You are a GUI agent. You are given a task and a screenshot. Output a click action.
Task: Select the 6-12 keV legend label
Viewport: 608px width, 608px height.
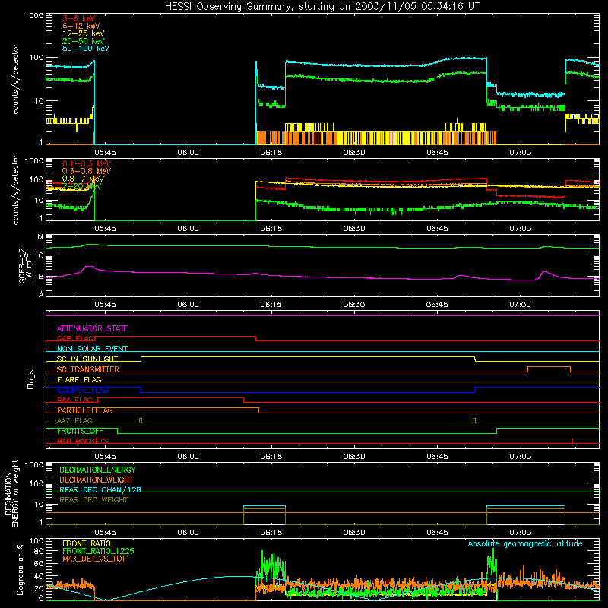tap(81, 26)
